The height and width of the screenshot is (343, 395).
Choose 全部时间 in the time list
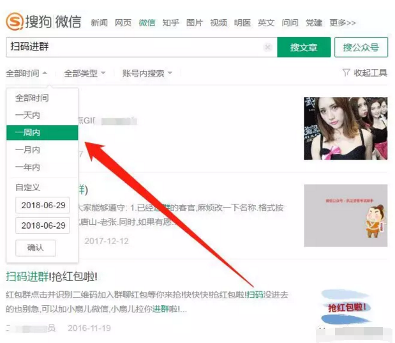coord(32,98)
